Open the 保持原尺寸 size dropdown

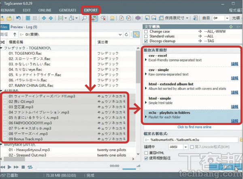[x=188, y=18]
